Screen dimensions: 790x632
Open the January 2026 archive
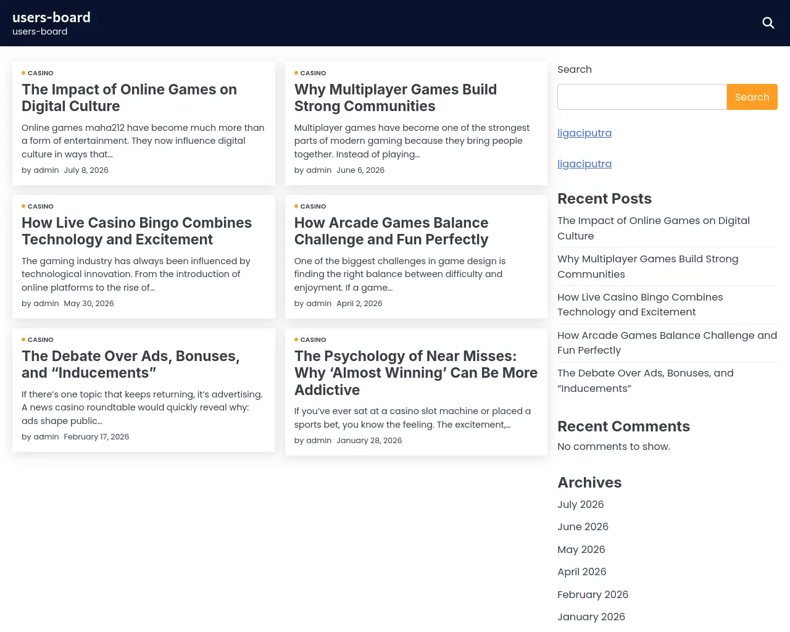coord(591,617)
